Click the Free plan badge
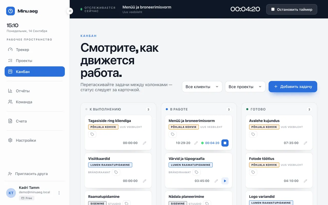The width and height of the screenshot is (328, 205). (27, 198)
